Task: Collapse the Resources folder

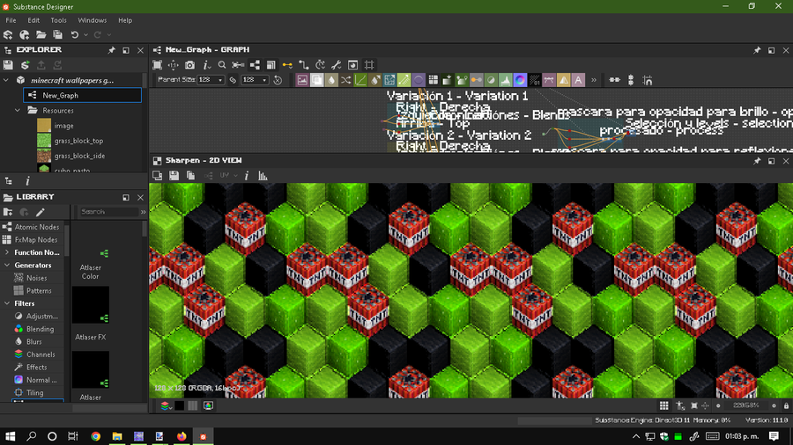Action: pos(18,111)
